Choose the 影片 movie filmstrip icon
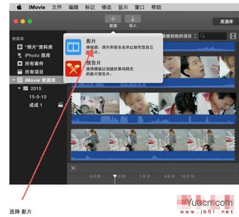 pos(73,47)
